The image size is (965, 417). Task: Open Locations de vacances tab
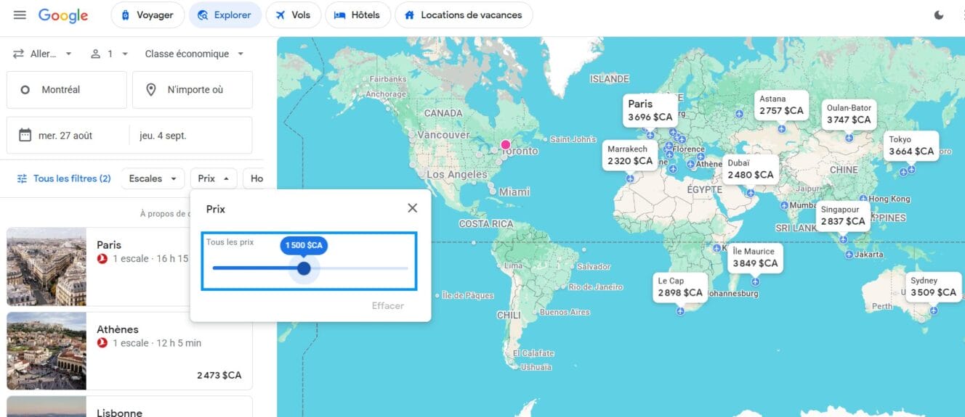(464, 15)
